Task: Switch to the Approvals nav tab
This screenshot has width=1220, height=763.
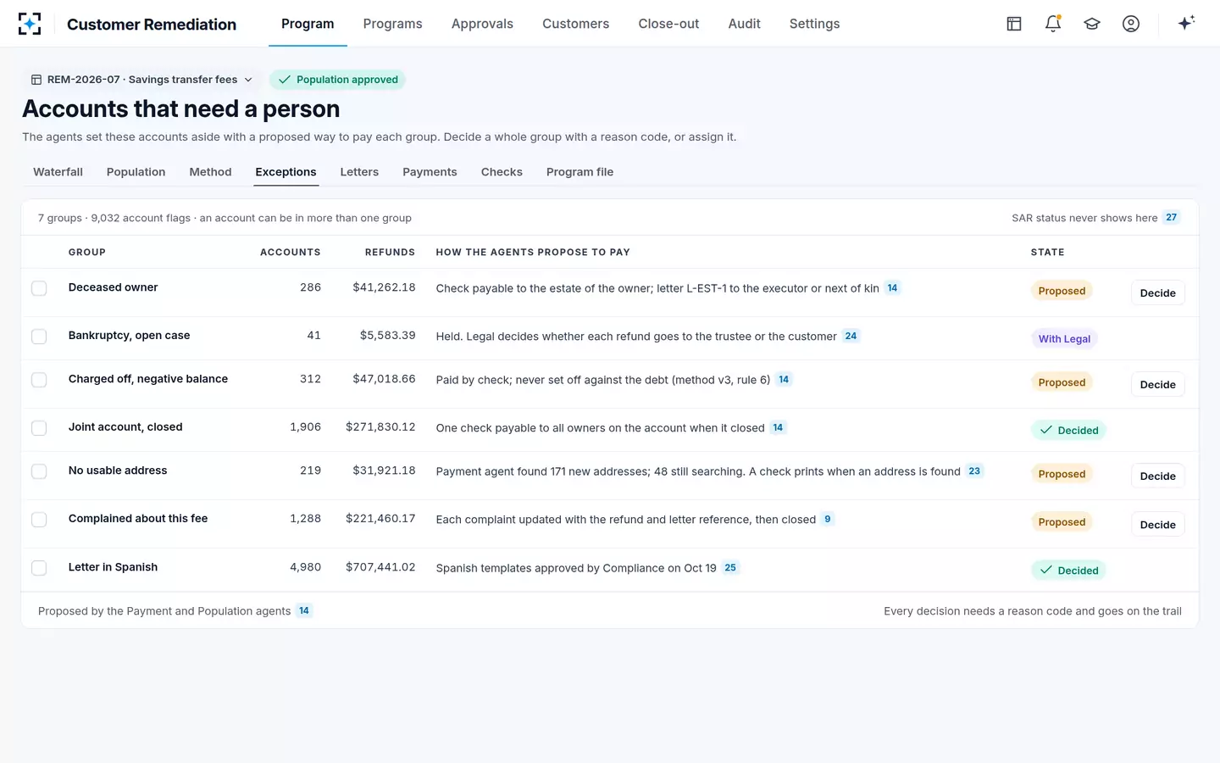Action: pyautogui.click(x=482, y=24)
